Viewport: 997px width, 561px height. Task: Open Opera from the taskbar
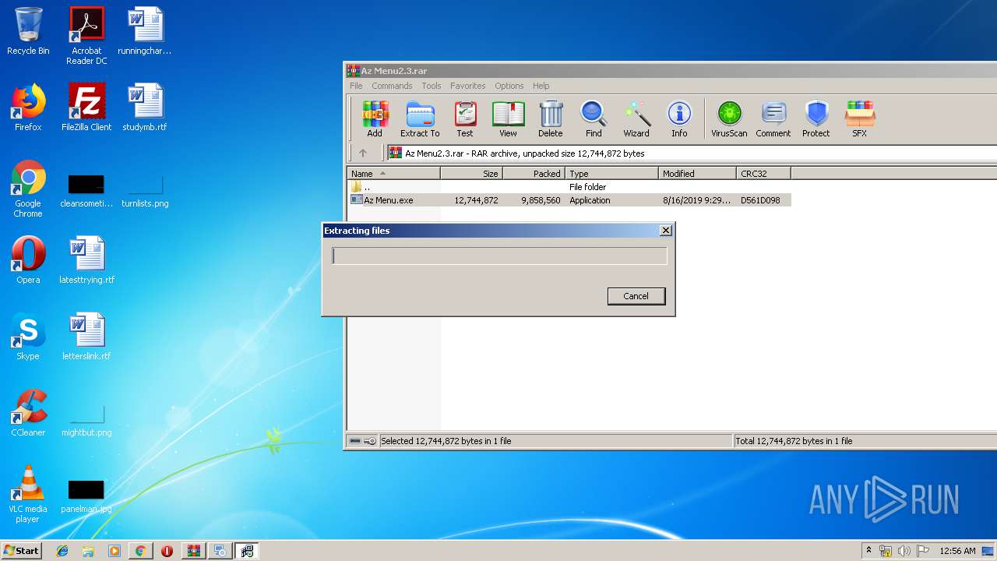[167, 551]
